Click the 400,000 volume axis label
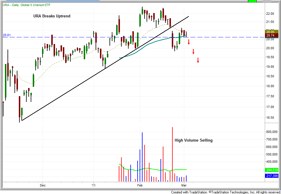The height and width of the screenshot is (194, 281). click(x=272, y=162)
